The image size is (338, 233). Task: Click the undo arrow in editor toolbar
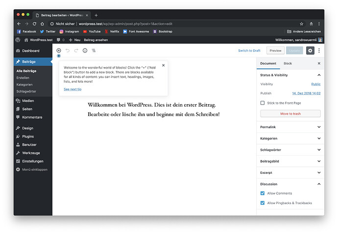click(x=68, y=50)
